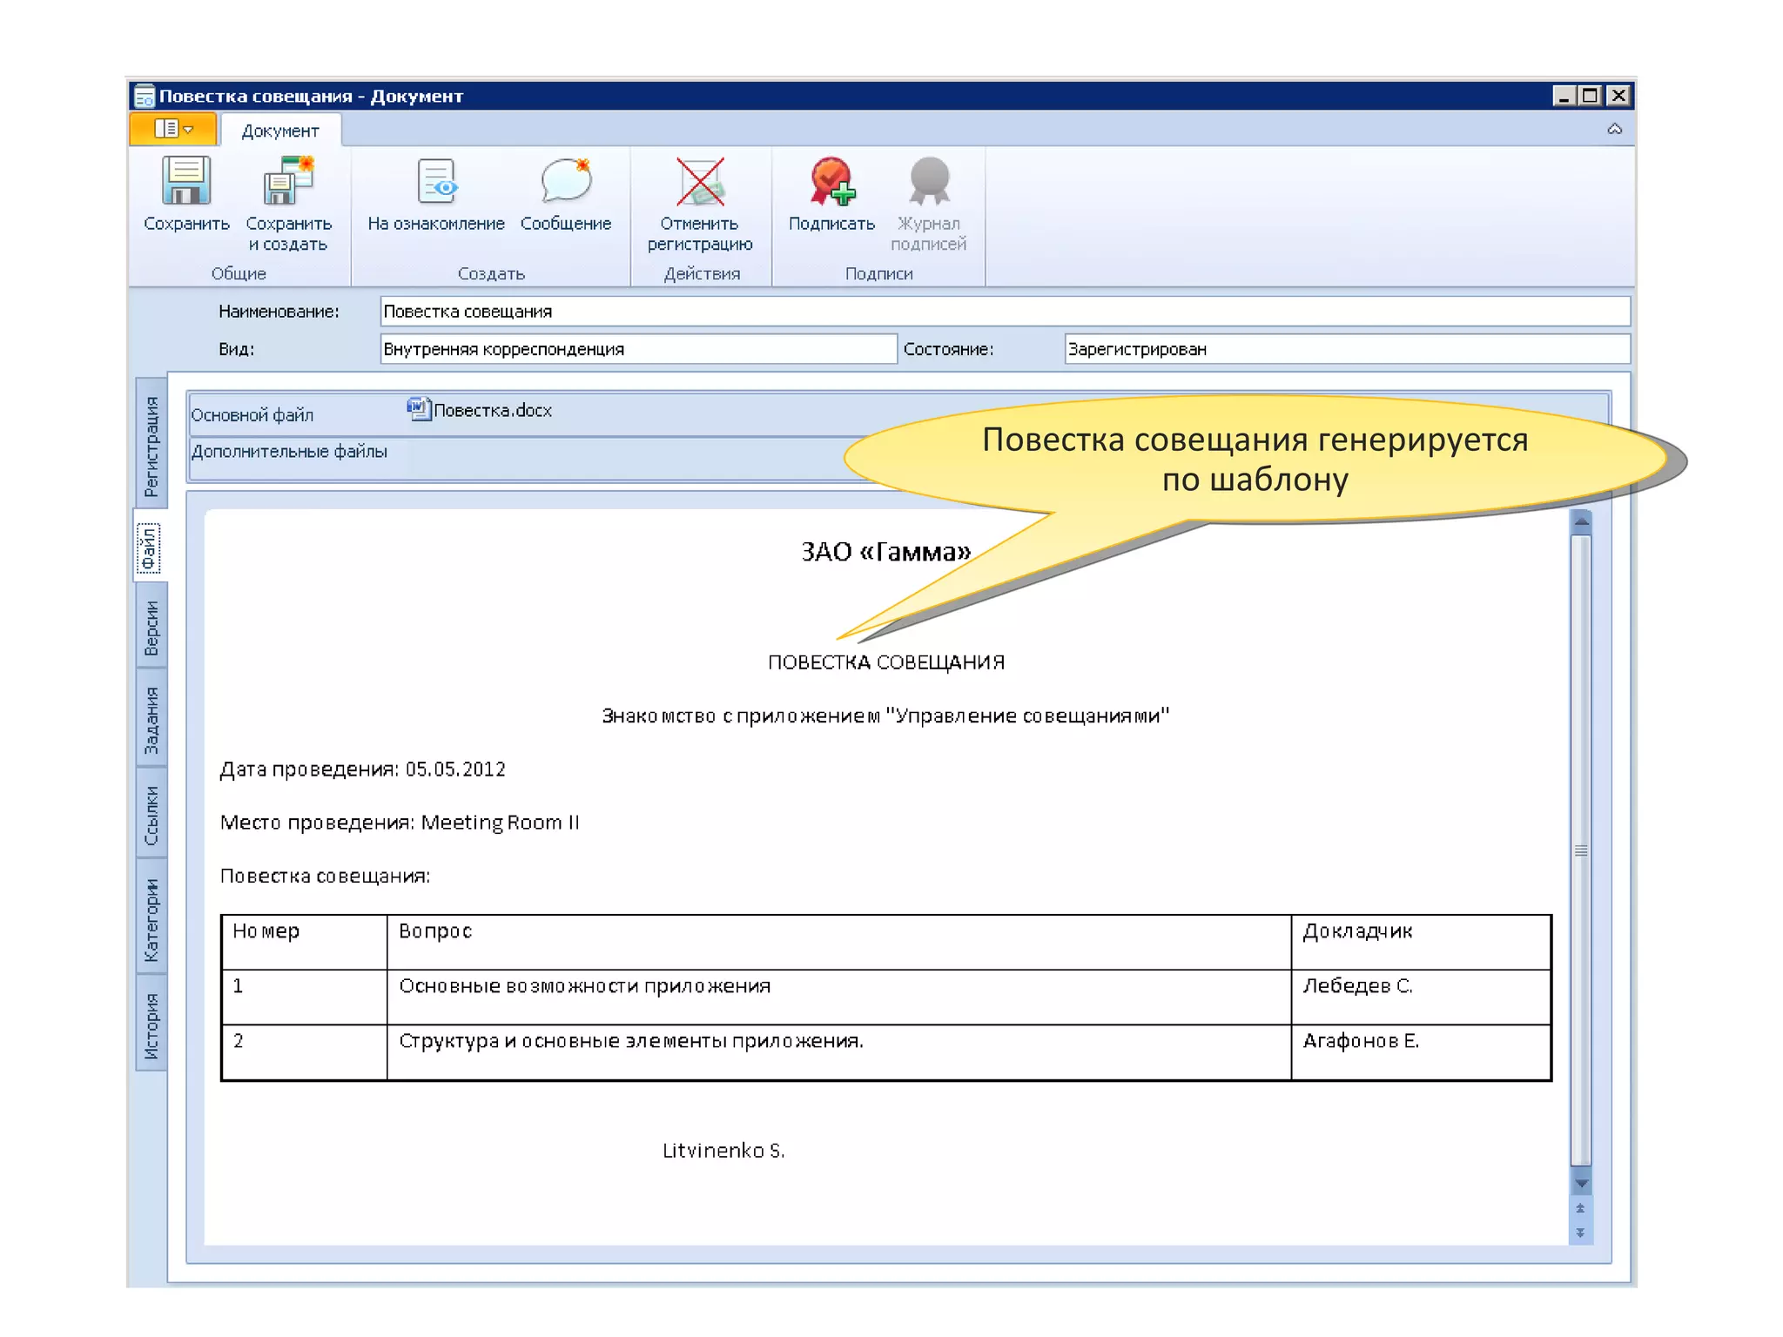Create a new Сообщение message

pos(566,182)
